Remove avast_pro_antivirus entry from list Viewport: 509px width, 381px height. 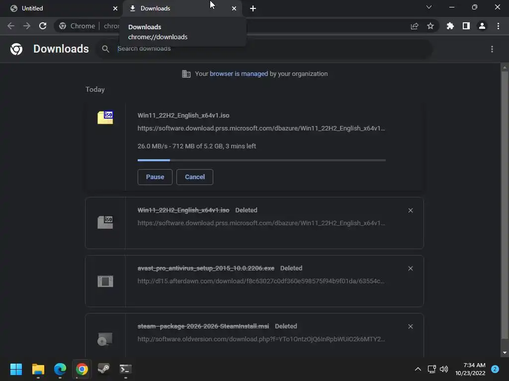(411, 268)
